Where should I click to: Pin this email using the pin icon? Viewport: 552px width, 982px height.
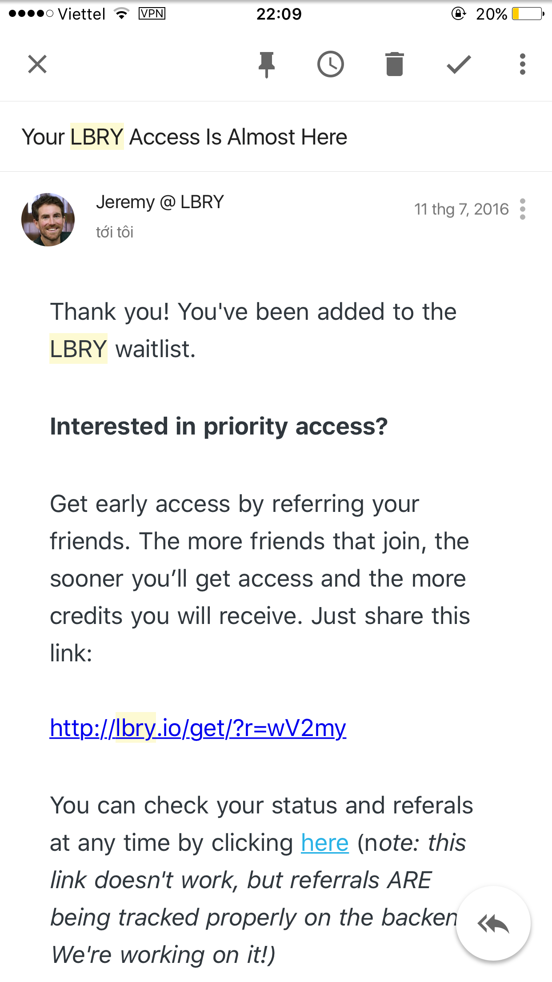[267, 64]
